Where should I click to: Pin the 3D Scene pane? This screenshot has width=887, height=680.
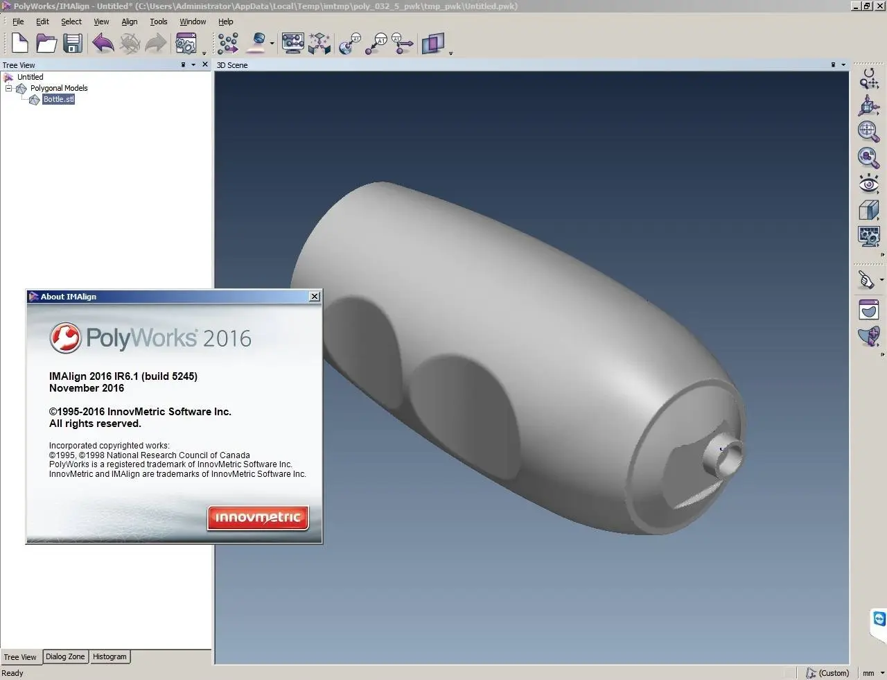click(833, 64)
